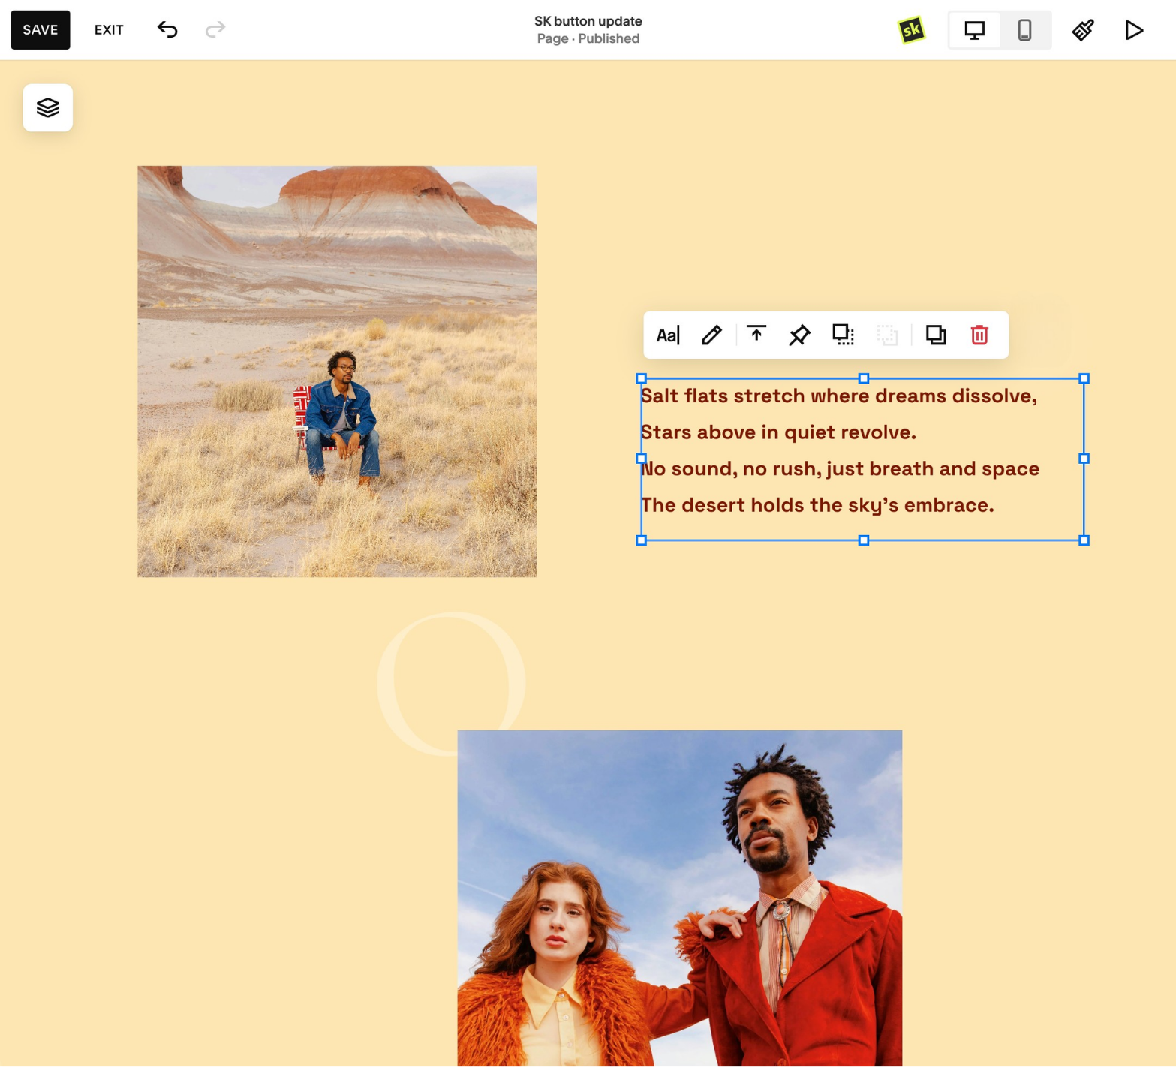Click the pencil edit icon
Viewport: 1176px width, 1068px height.
(x=711, y=335)
